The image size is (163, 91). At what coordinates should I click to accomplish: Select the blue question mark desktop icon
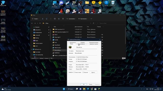106,3
